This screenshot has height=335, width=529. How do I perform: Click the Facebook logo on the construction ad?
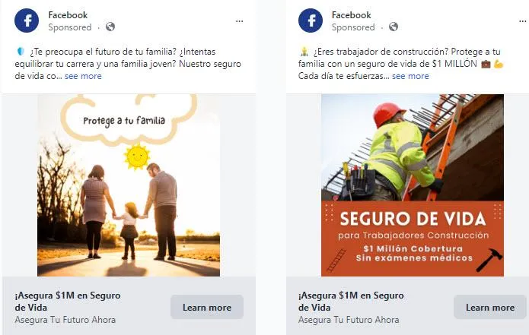click(311, 21)
